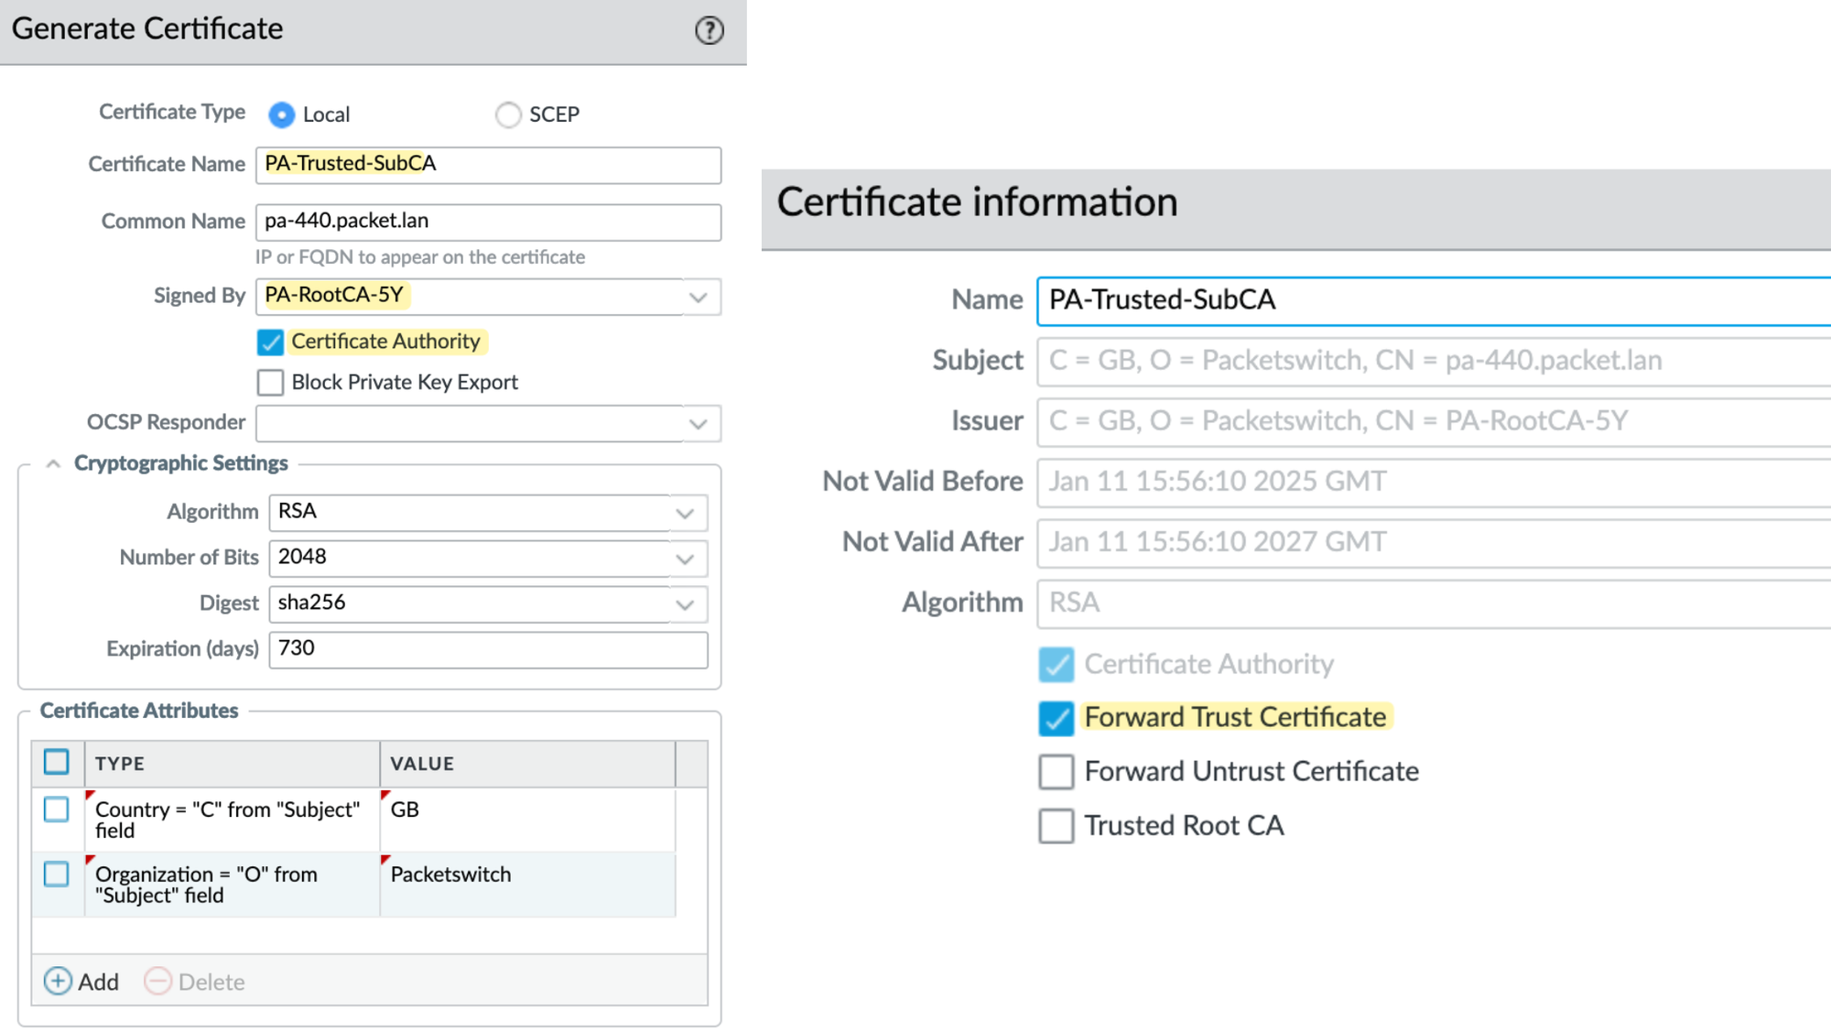The width and height of the screenshot is (1831, 1032).
Task: Click the Expiration days input field
Action: (x=488, y=649)
